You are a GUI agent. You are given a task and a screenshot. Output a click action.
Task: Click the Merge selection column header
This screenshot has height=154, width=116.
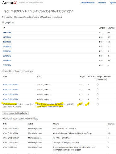104,76
